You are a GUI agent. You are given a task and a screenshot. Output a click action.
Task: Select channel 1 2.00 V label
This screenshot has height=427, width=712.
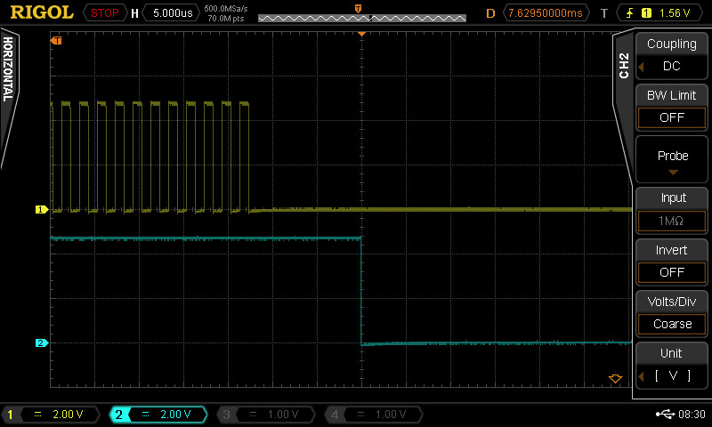pos(53,415)
